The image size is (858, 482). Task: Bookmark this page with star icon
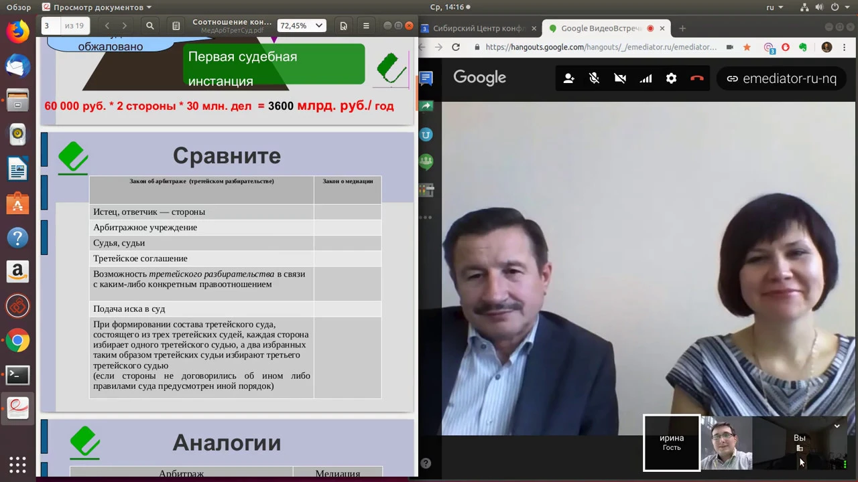[x=747, y=47]
